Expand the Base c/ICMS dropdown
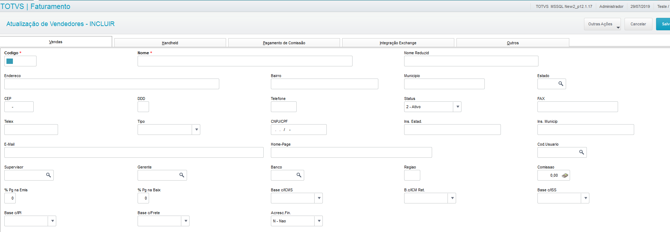This screenshot has height=232, width=670. [x=319, y=198]
